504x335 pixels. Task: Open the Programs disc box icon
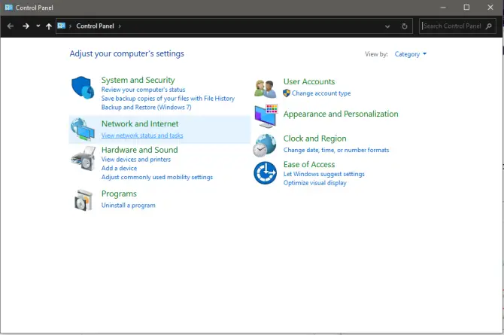(83, 200)
